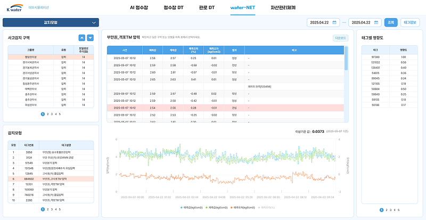Click the 조회 search button
Screen dimensions: 426x220
click(x=391, y=22)
